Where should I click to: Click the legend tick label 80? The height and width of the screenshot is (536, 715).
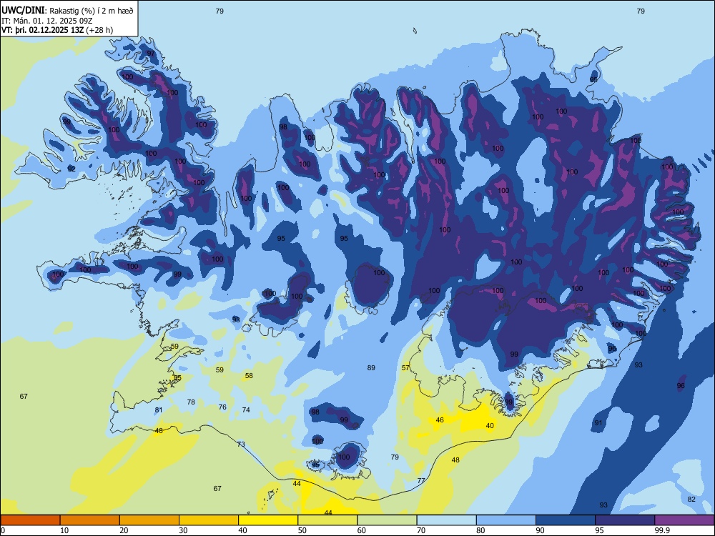[x=480, y=530]
